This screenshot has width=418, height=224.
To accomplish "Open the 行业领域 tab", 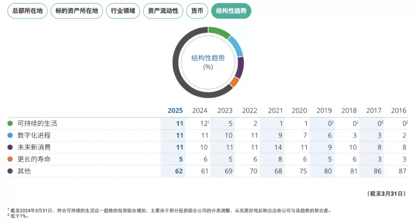I will [x=123, y=11].
